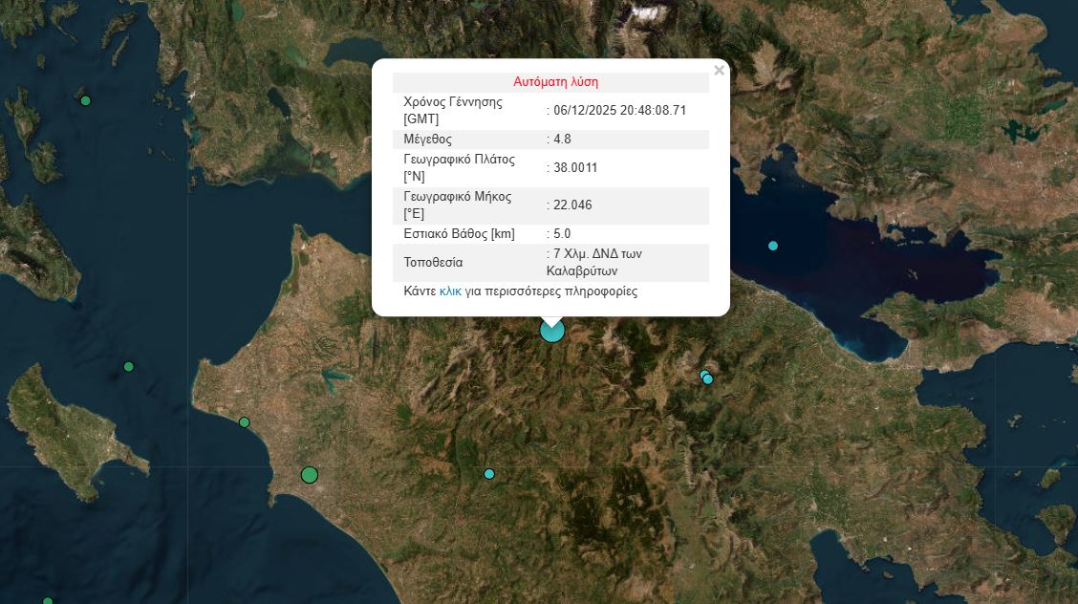Viewport: 1078px width, 604px height.
Task: Click the focal depth value 5.0
Action: (x=562, y=233)
